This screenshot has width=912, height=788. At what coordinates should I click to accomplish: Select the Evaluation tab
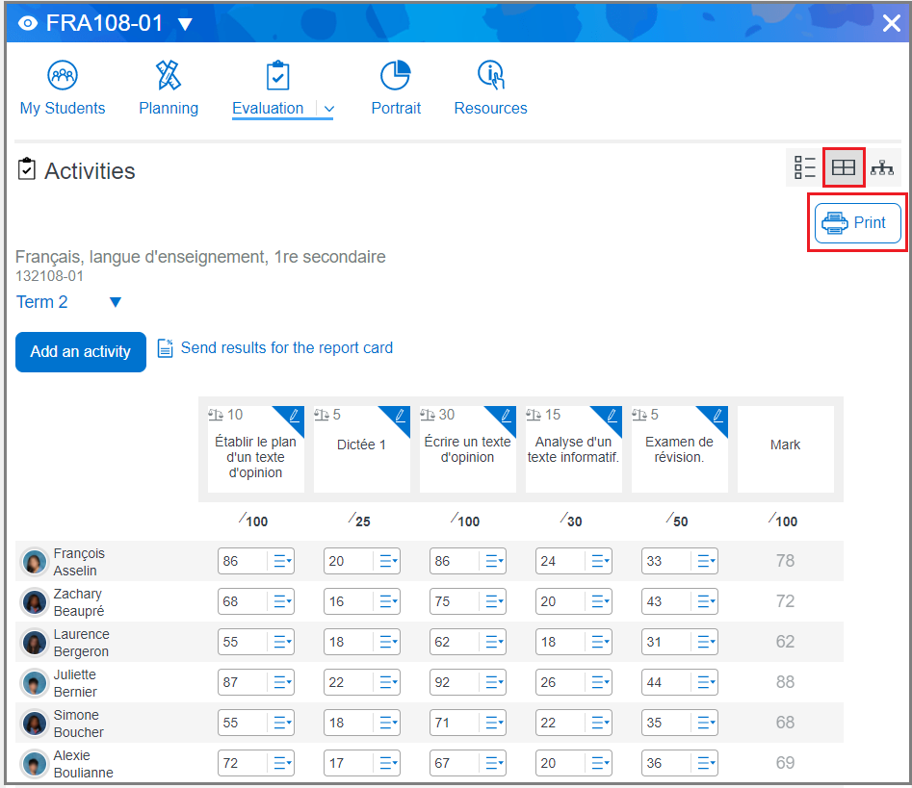[x=268, y=108]
